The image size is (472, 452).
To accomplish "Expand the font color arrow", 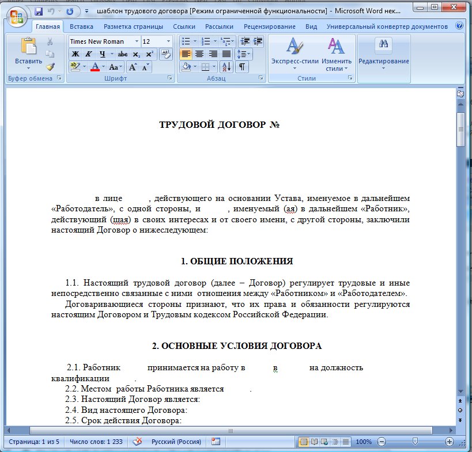I will point(104,67).
